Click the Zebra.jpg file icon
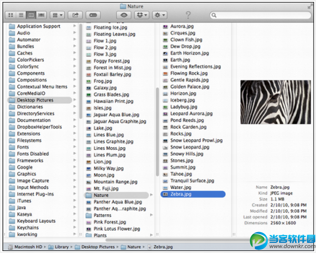 pos(165,194)
